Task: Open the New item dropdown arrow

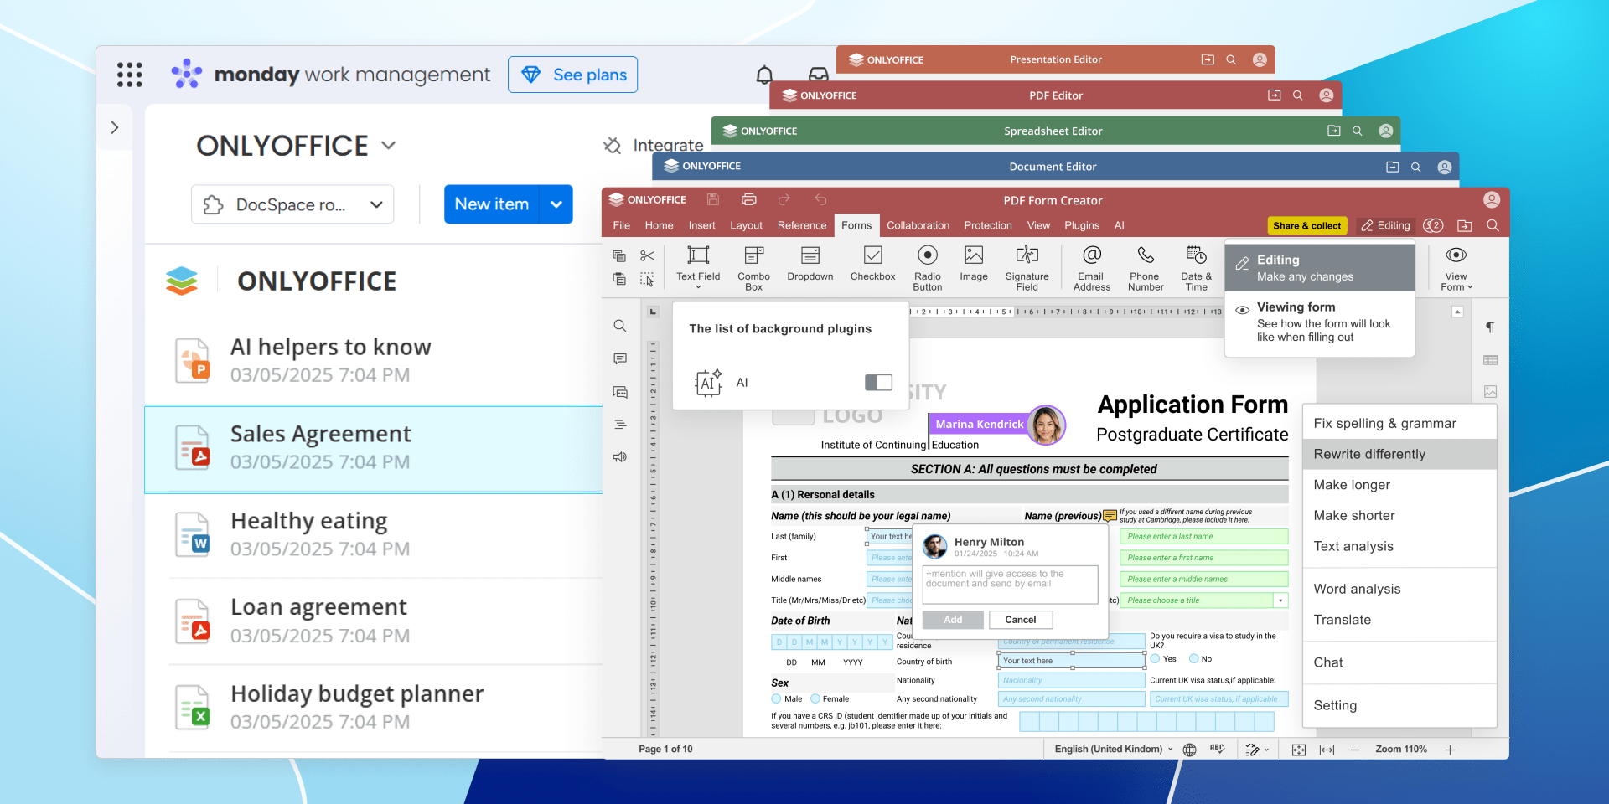Action: pos(556,204)
